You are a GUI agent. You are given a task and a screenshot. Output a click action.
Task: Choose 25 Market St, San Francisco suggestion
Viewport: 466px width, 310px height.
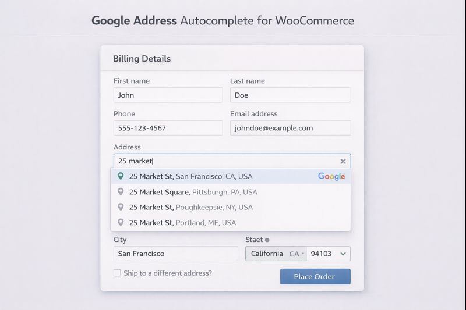tap(231, 176)
